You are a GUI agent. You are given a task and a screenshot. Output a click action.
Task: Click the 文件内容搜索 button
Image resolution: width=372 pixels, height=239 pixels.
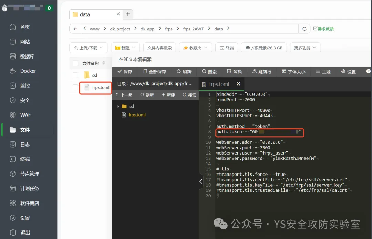pyautogui.click(x=159, y=48)
